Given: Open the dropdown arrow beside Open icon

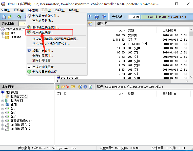Looking at the screenshot, I should pyautogui.click(x=14, y=17).
